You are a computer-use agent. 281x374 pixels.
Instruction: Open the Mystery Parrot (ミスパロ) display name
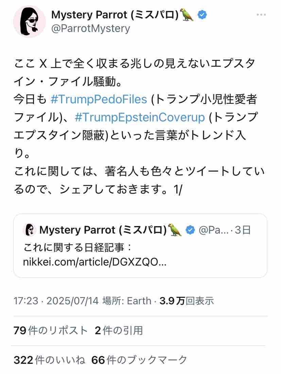[x=115, y=15]
